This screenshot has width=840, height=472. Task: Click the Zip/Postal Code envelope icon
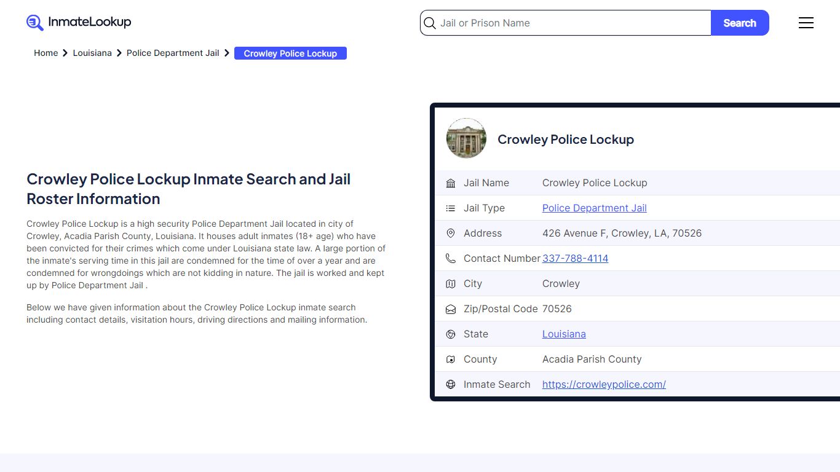[x=451, y=309]
